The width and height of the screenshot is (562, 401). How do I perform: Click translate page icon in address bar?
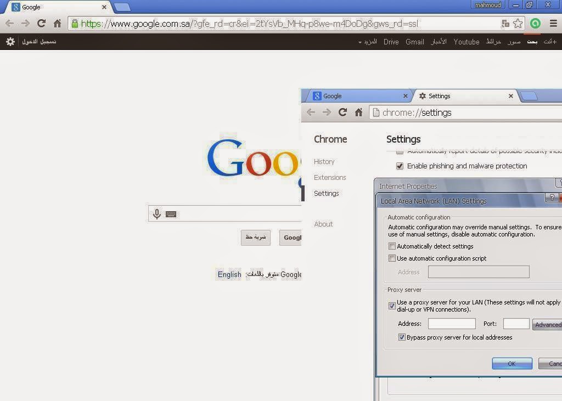pyautogui.click(x=505, y=24)
